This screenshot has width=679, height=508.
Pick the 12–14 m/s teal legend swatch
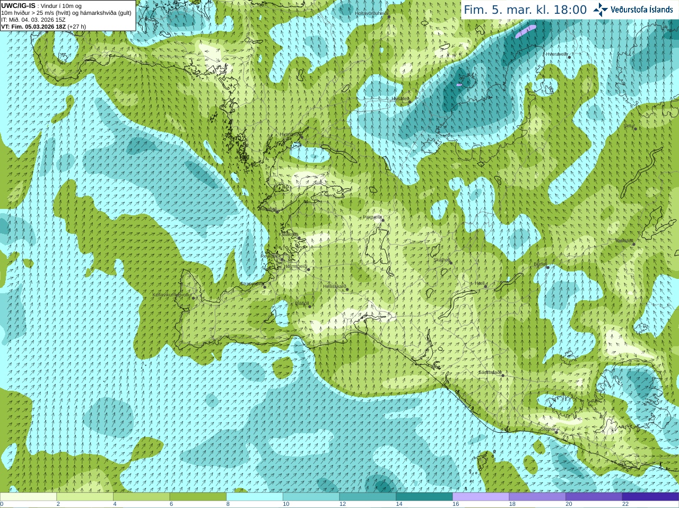pyautogui.click(x=368, y=497)
